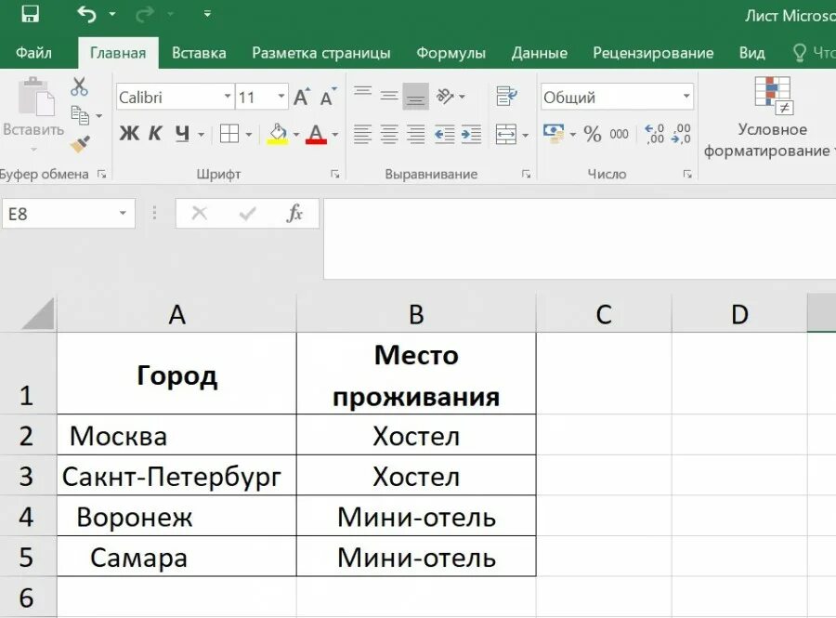The image size is (836, 618).
Task: Open the Calibri font name dropdown
Action: click(x=228, y=97)
